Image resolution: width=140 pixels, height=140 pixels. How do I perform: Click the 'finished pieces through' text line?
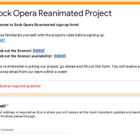[x=18, y=116]
